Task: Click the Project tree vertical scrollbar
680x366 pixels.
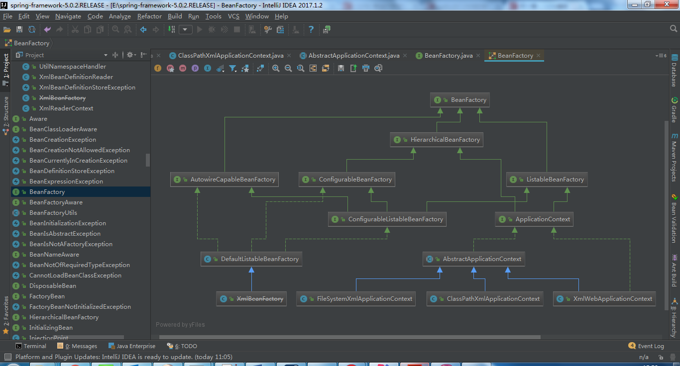Action: (x=148, y=160)
